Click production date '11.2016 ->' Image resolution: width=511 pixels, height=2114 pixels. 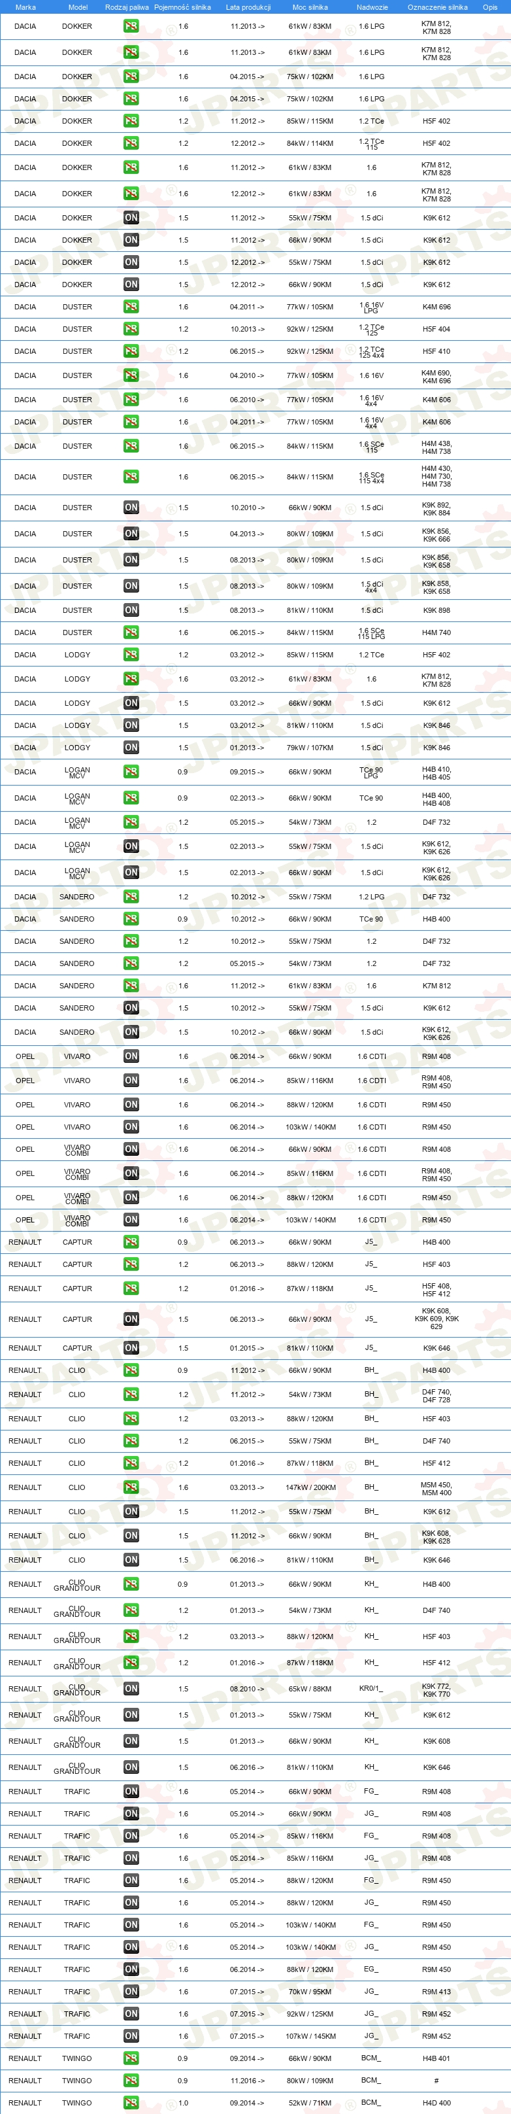pos(247,2081)
